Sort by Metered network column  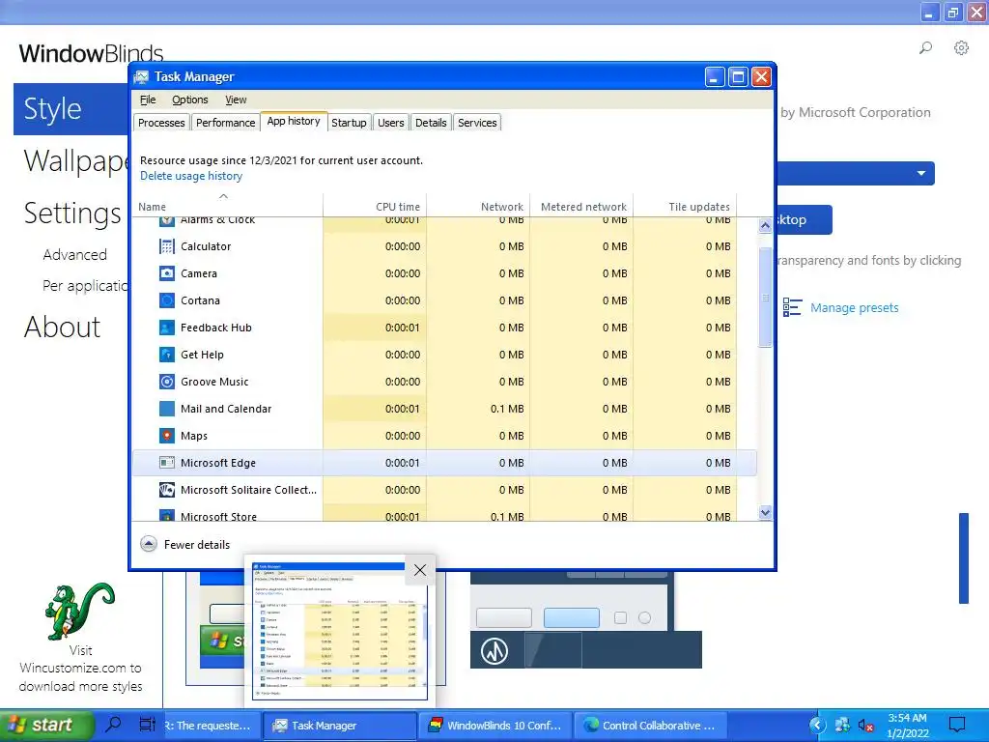583,207
